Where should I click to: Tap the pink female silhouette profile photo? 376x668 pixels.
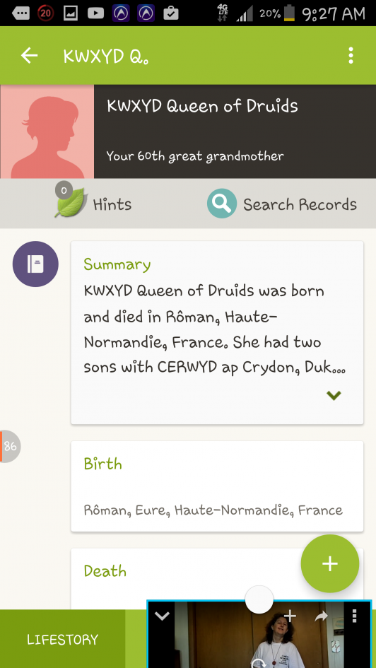pos(47,131)
